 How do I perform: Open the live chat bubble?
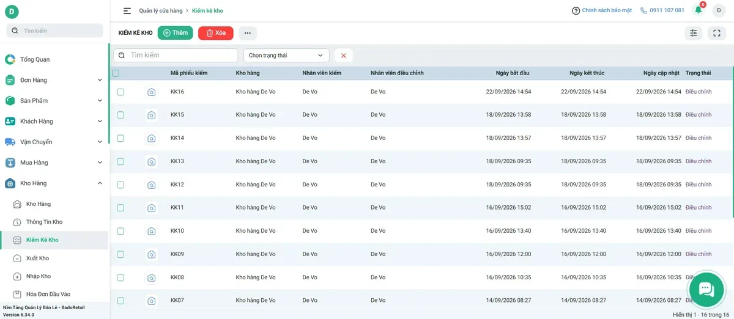[706, 289]
